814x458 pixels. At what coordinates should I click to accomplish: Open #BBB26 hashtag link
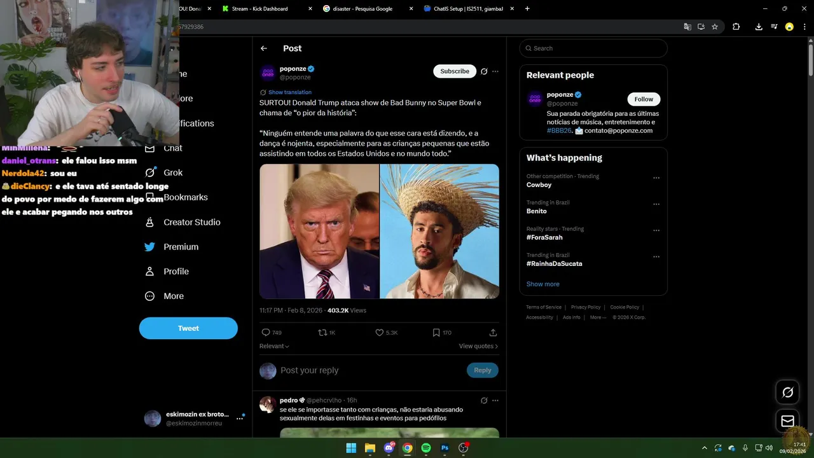click(559, 130)
